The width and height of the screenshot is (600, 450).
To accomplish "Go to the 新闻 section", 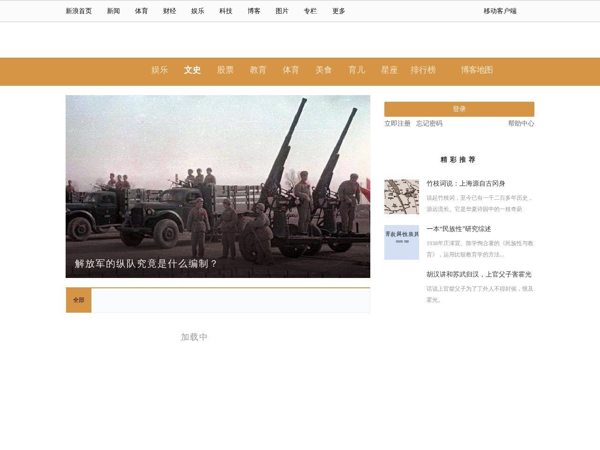I will (x=112, y=11).
